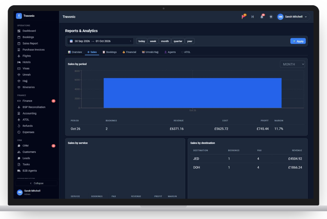
Task: Open the notifications bell icon
Action: [262, 17]
